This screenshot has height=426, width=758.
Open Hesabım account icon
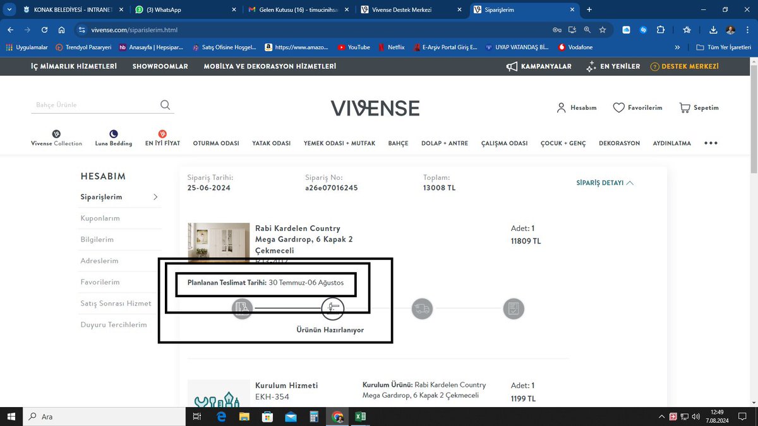coord(561,108)
